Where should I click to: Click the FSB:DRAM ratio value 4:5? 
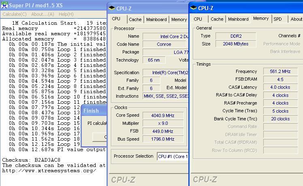pos(280,79)
